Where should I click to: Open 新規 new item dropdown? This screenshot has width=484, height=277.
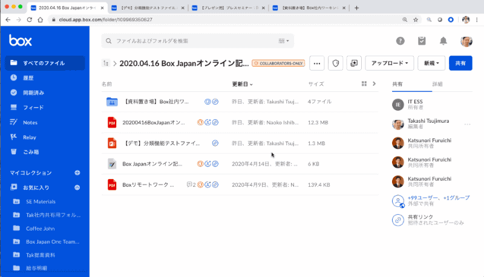click(x=431, y=64)
